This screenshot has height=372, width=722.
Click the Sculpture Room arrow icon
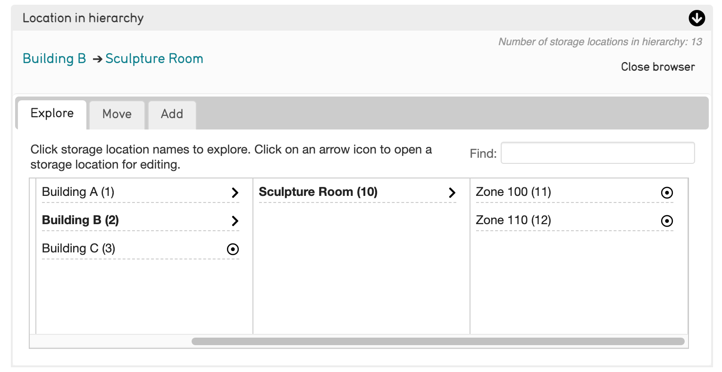[452, 193]
